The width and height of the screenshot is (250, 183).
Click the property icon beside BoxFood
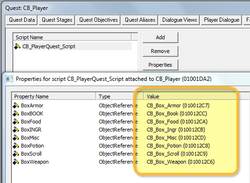pos(16,122)
